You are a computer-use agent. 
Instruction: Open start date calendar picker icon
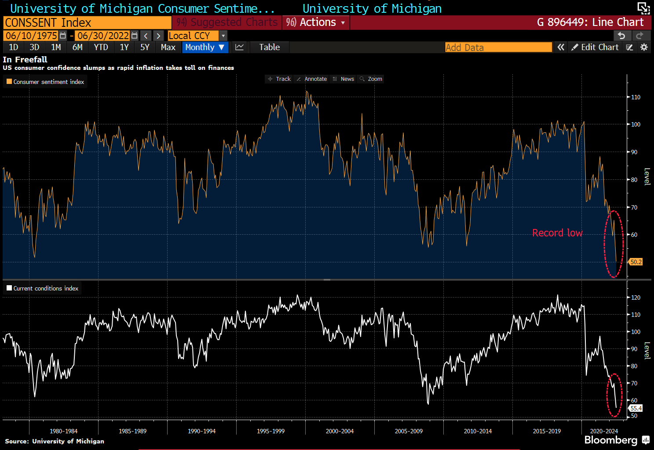tap(63, 36)
